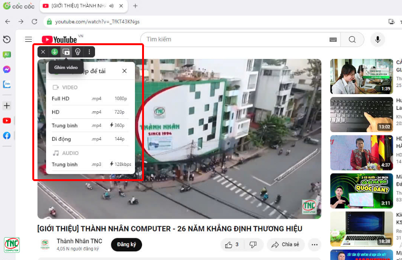This screenshot has height=260, width=402.
Task: Open the video toolbar three-dot menu
Action: click(89, 52)
